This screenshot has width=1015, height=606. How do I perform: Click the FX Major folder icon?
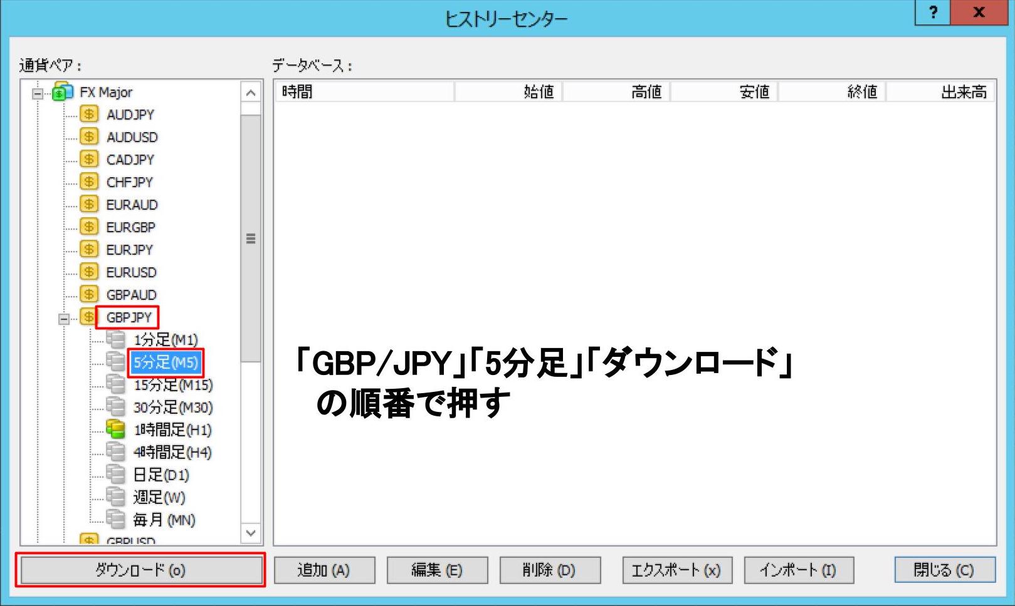(61, 91)
